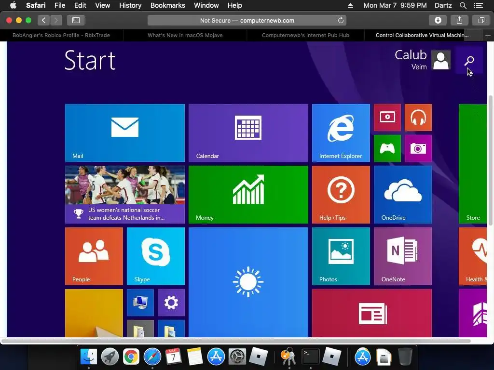Toggle Safari sidebar button
494x370 pixels.
(x=76, y=20)
